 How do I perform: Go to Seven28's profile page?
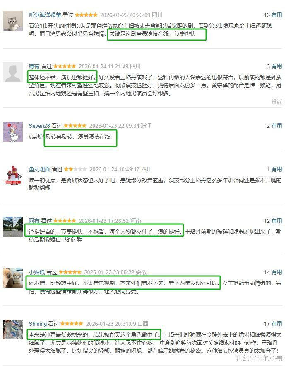point(39,126)
